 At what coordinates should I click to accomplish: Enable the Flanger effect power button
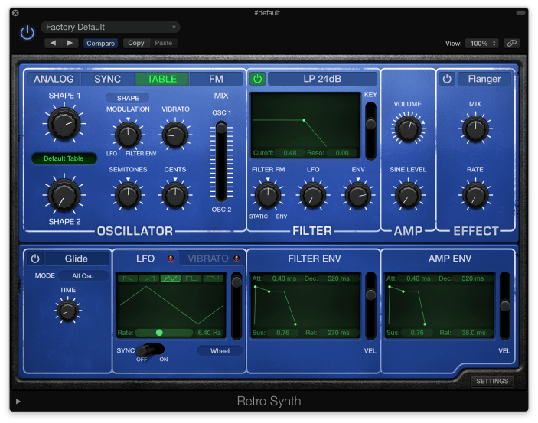click(x=447, y=79)
